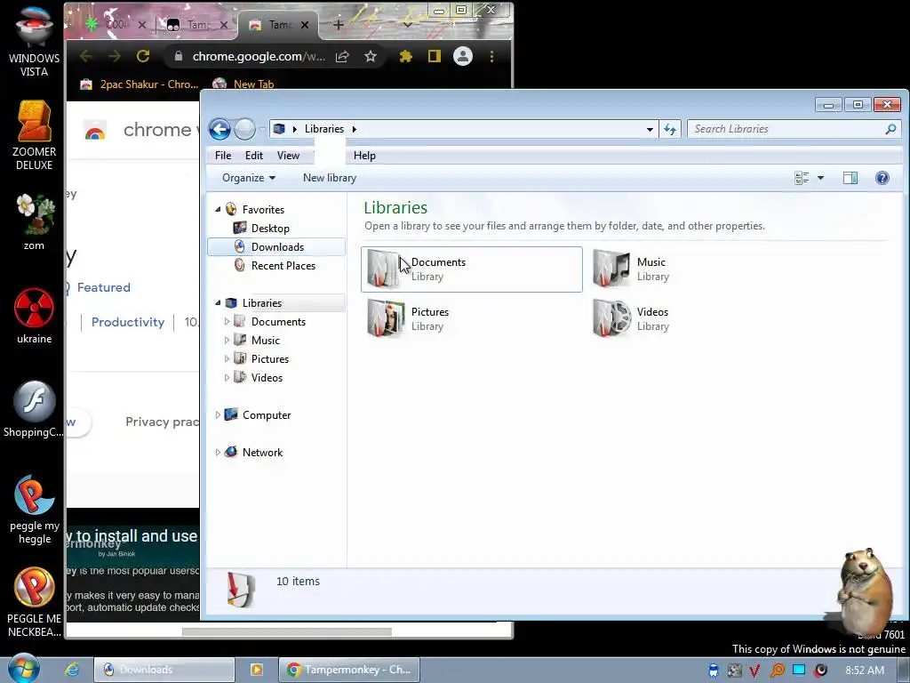The image size is (910, 683).
Task: Open Chrome three-dot menu
Action: tap(491, 56)
